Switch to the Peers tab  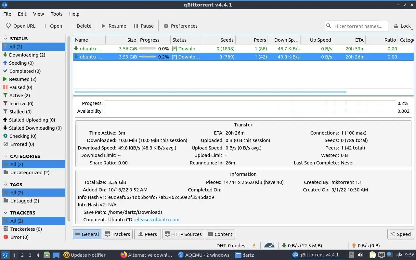147,234
